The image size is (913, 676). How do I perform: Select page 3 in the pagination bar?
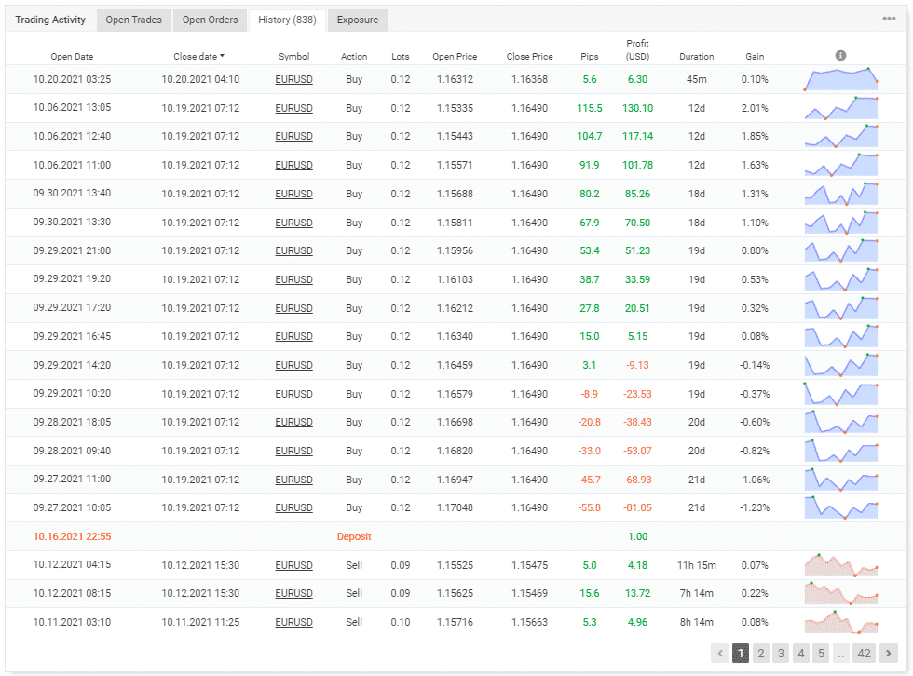(x=781, y=653)
